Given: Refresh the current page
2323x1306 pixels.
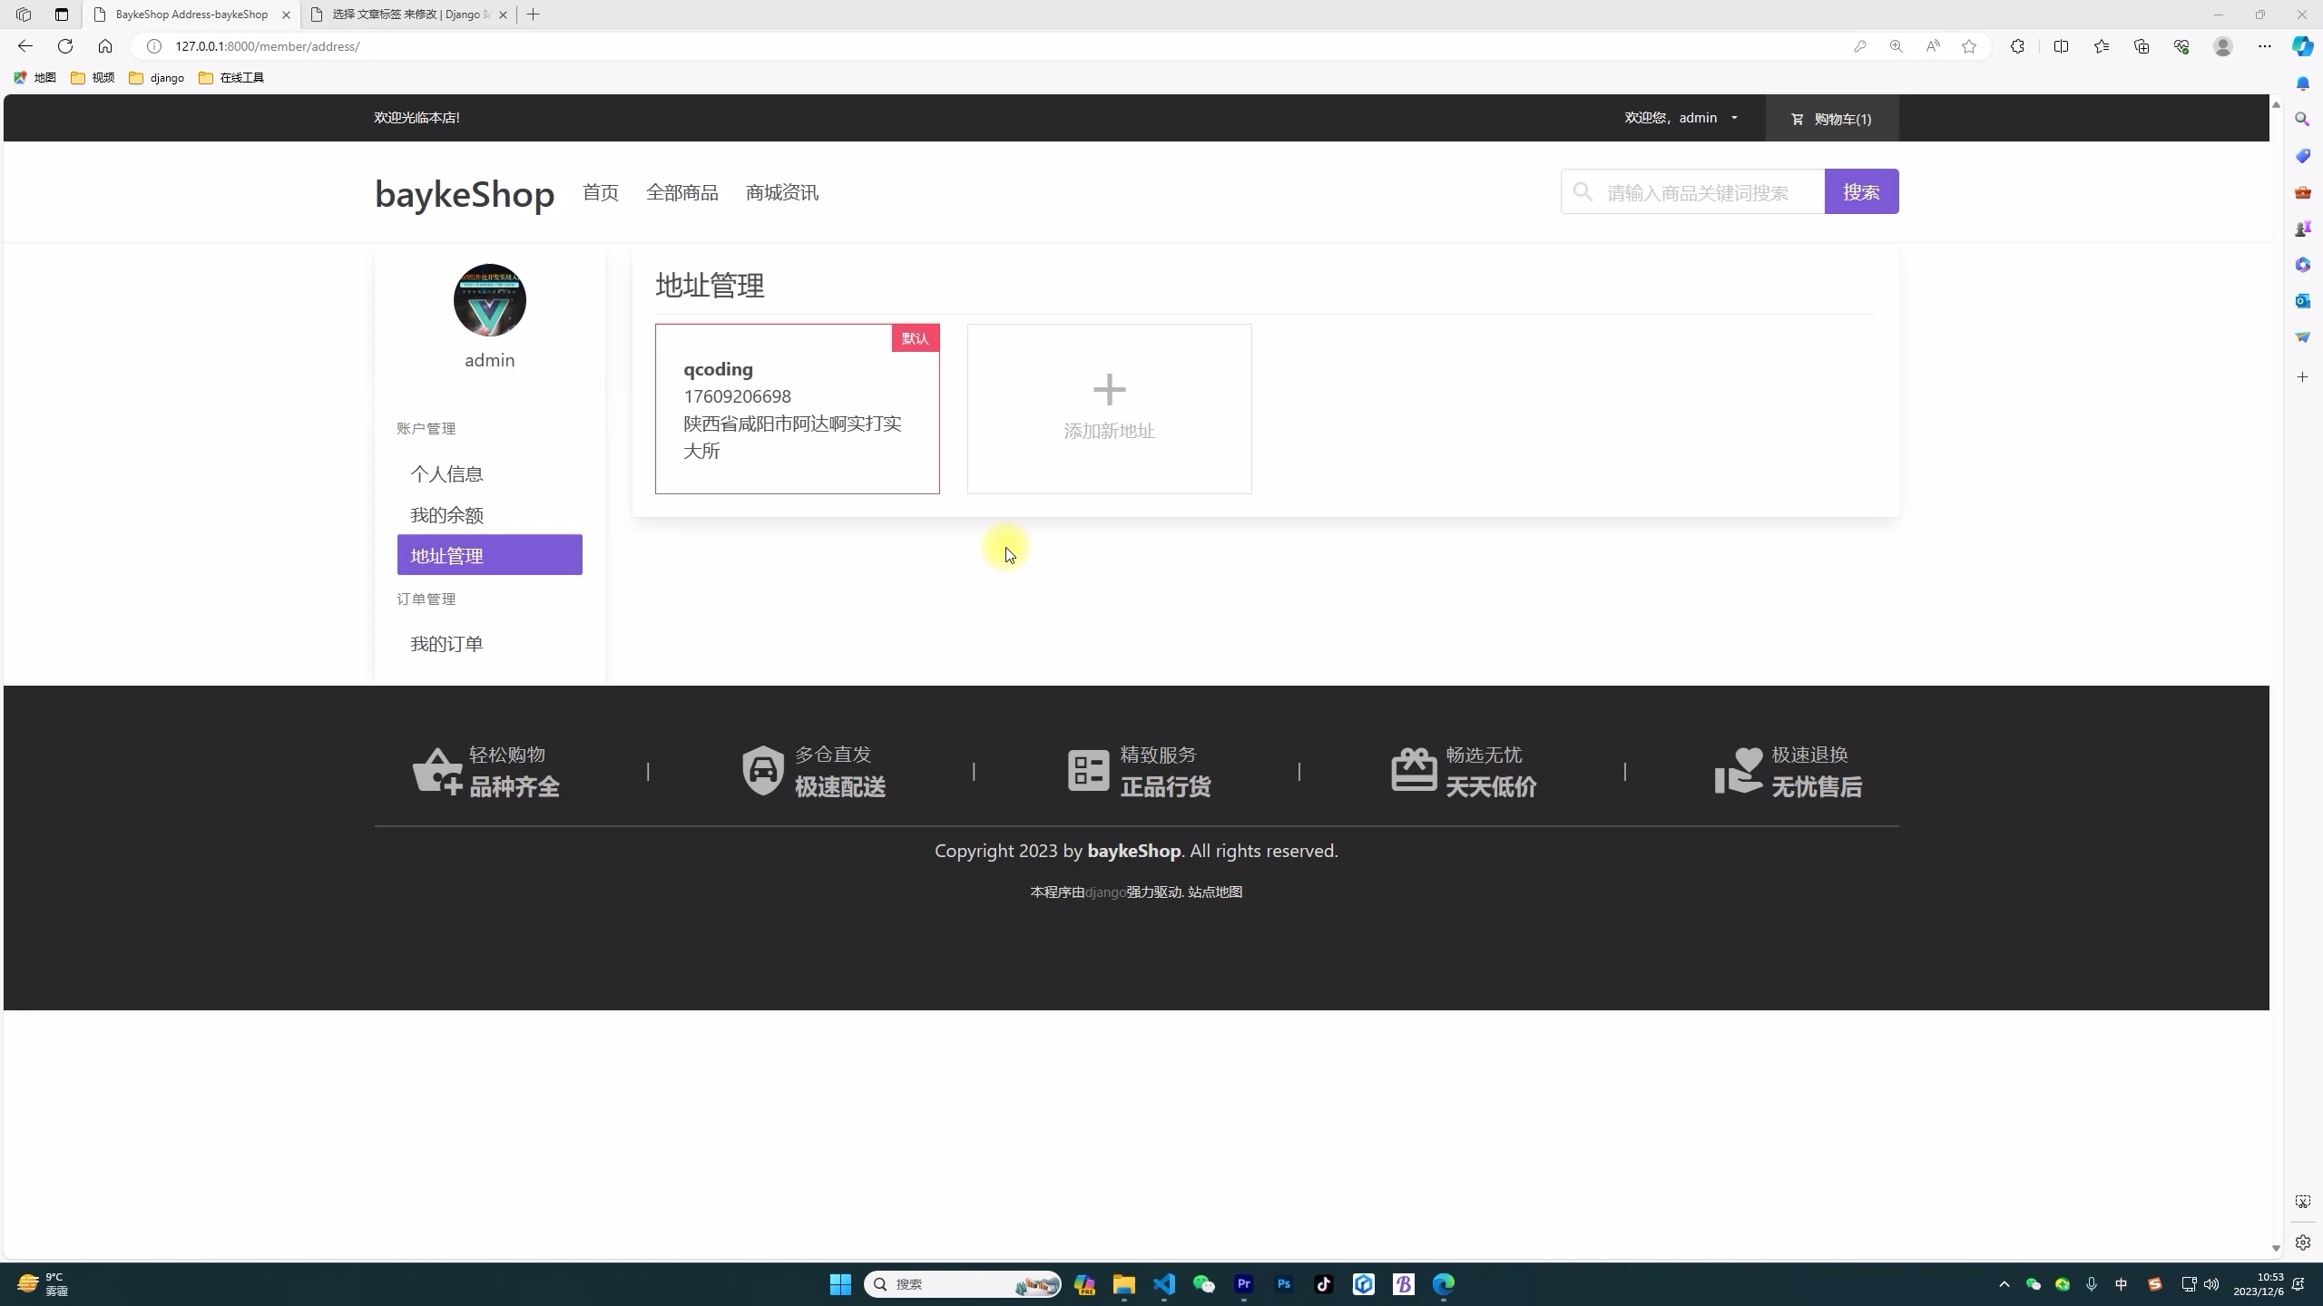Looking at the screenshot, I should pos(64,45).
